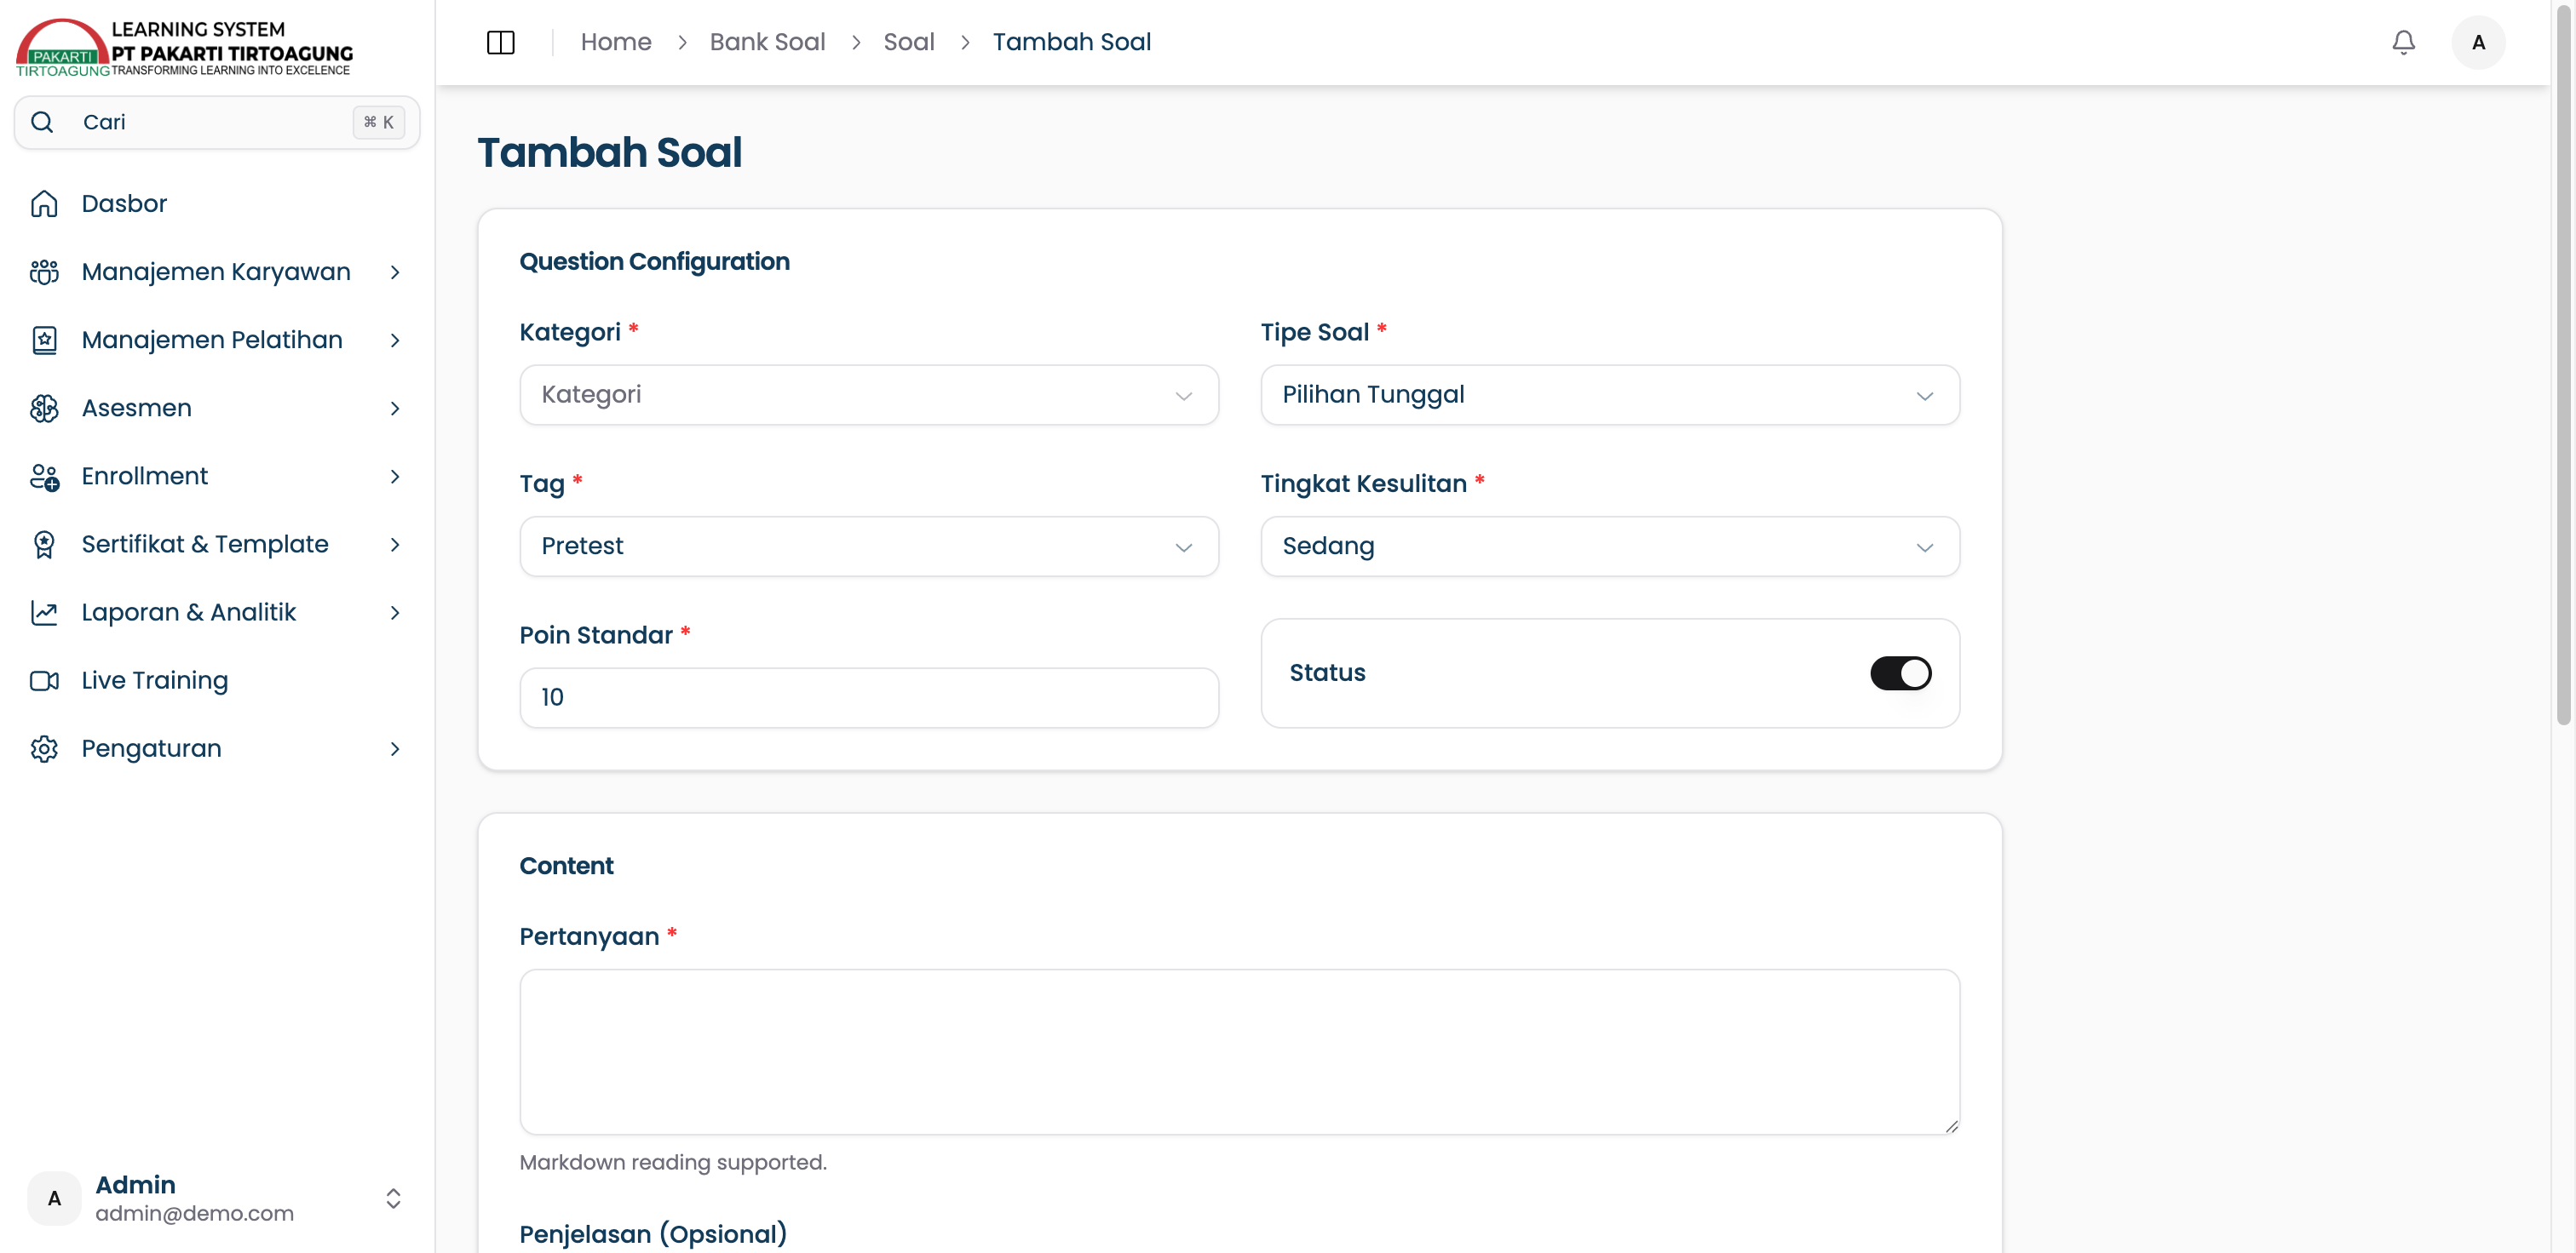Click the 'Content' section heading
The height and width of the screenshot is (1253, 2576).
[x=566, y=867]
